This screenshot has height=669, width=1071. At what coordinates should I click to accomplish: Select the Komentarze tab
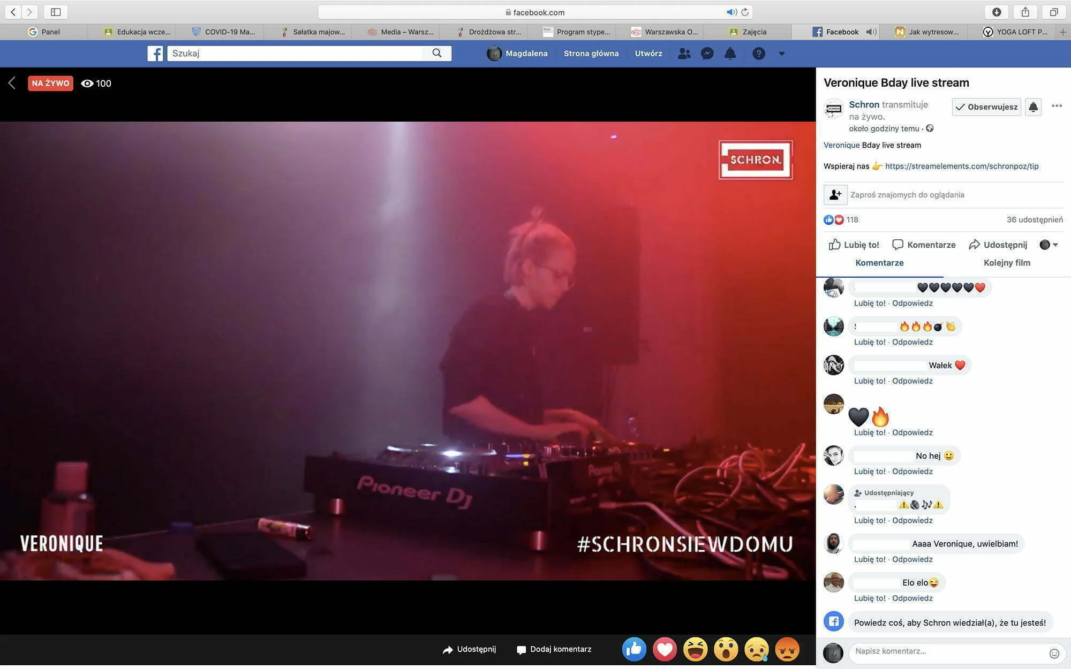coord(879,263)
